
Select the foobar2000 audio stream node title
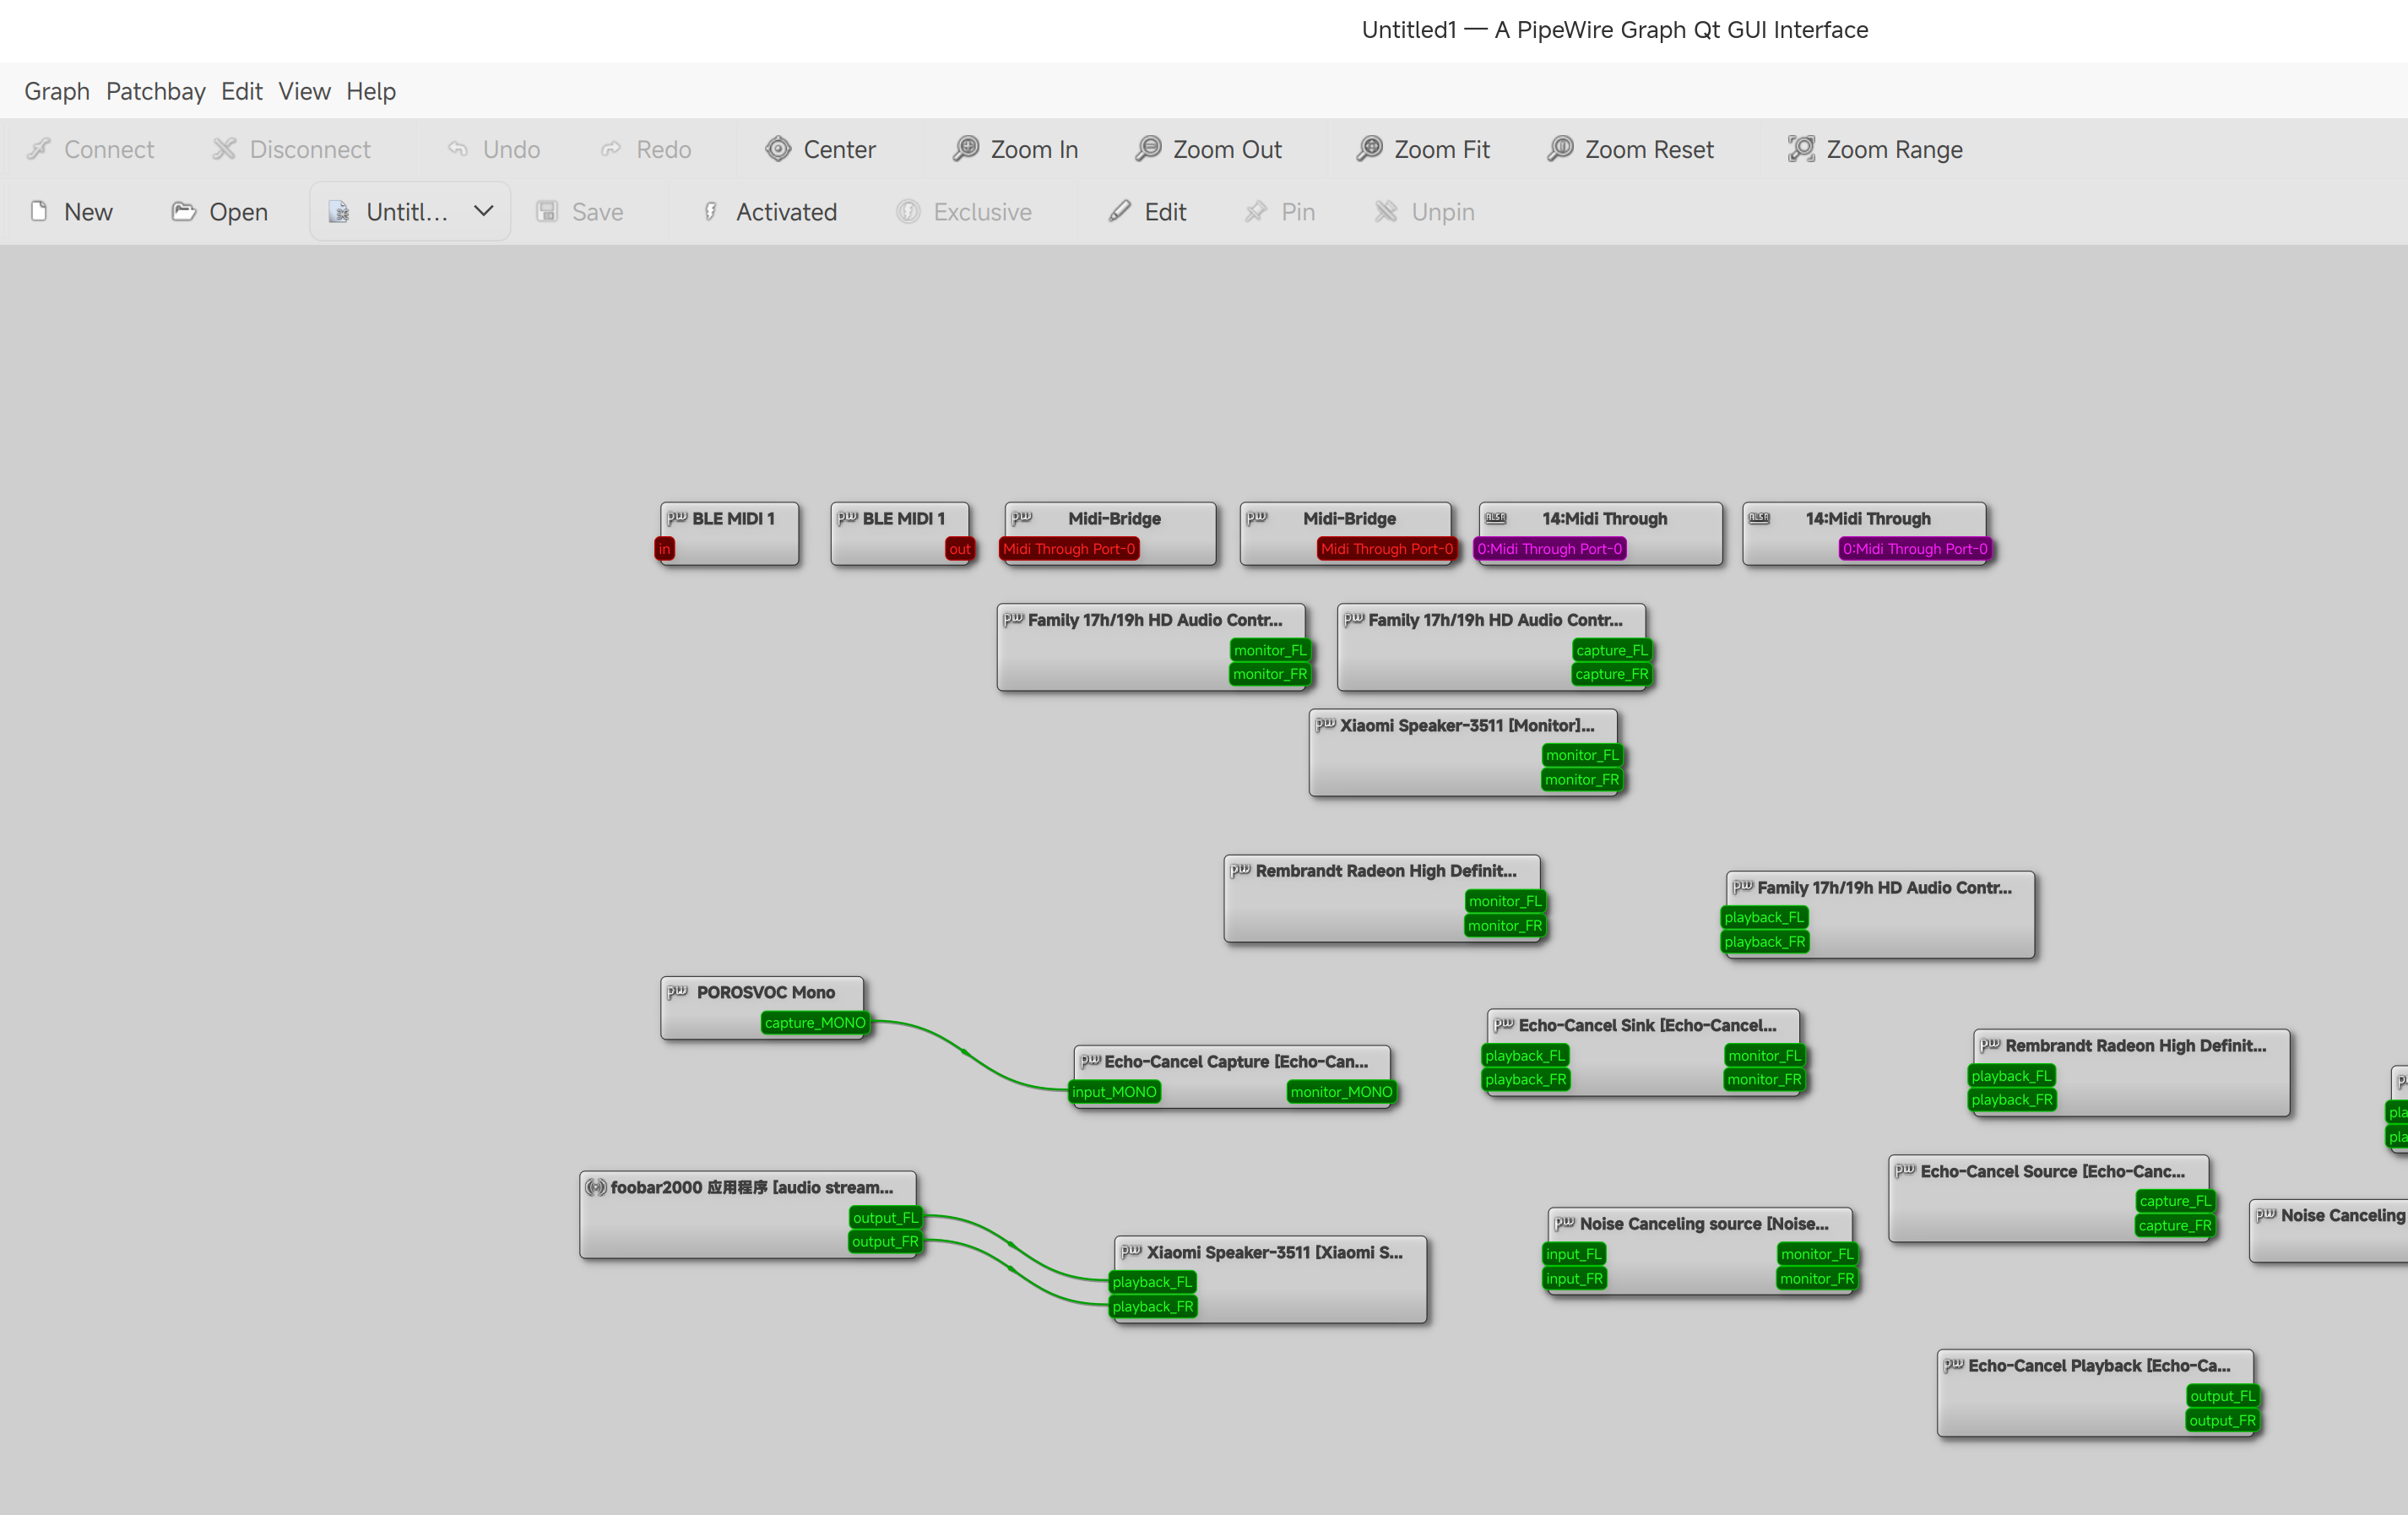click(x=752, y=1188)
